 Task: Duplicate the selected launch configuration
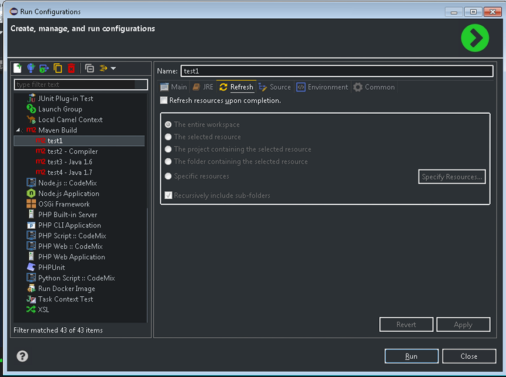pyautogui.click(x=58, y=69)
